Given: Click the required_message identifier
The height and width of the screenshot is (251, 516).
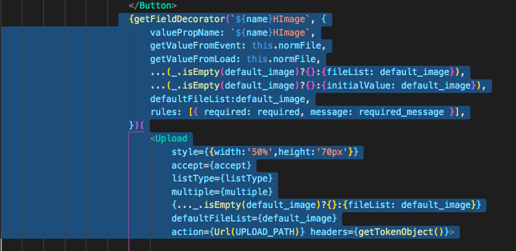Looking at the screenshot, I should (x=401, y=113).
